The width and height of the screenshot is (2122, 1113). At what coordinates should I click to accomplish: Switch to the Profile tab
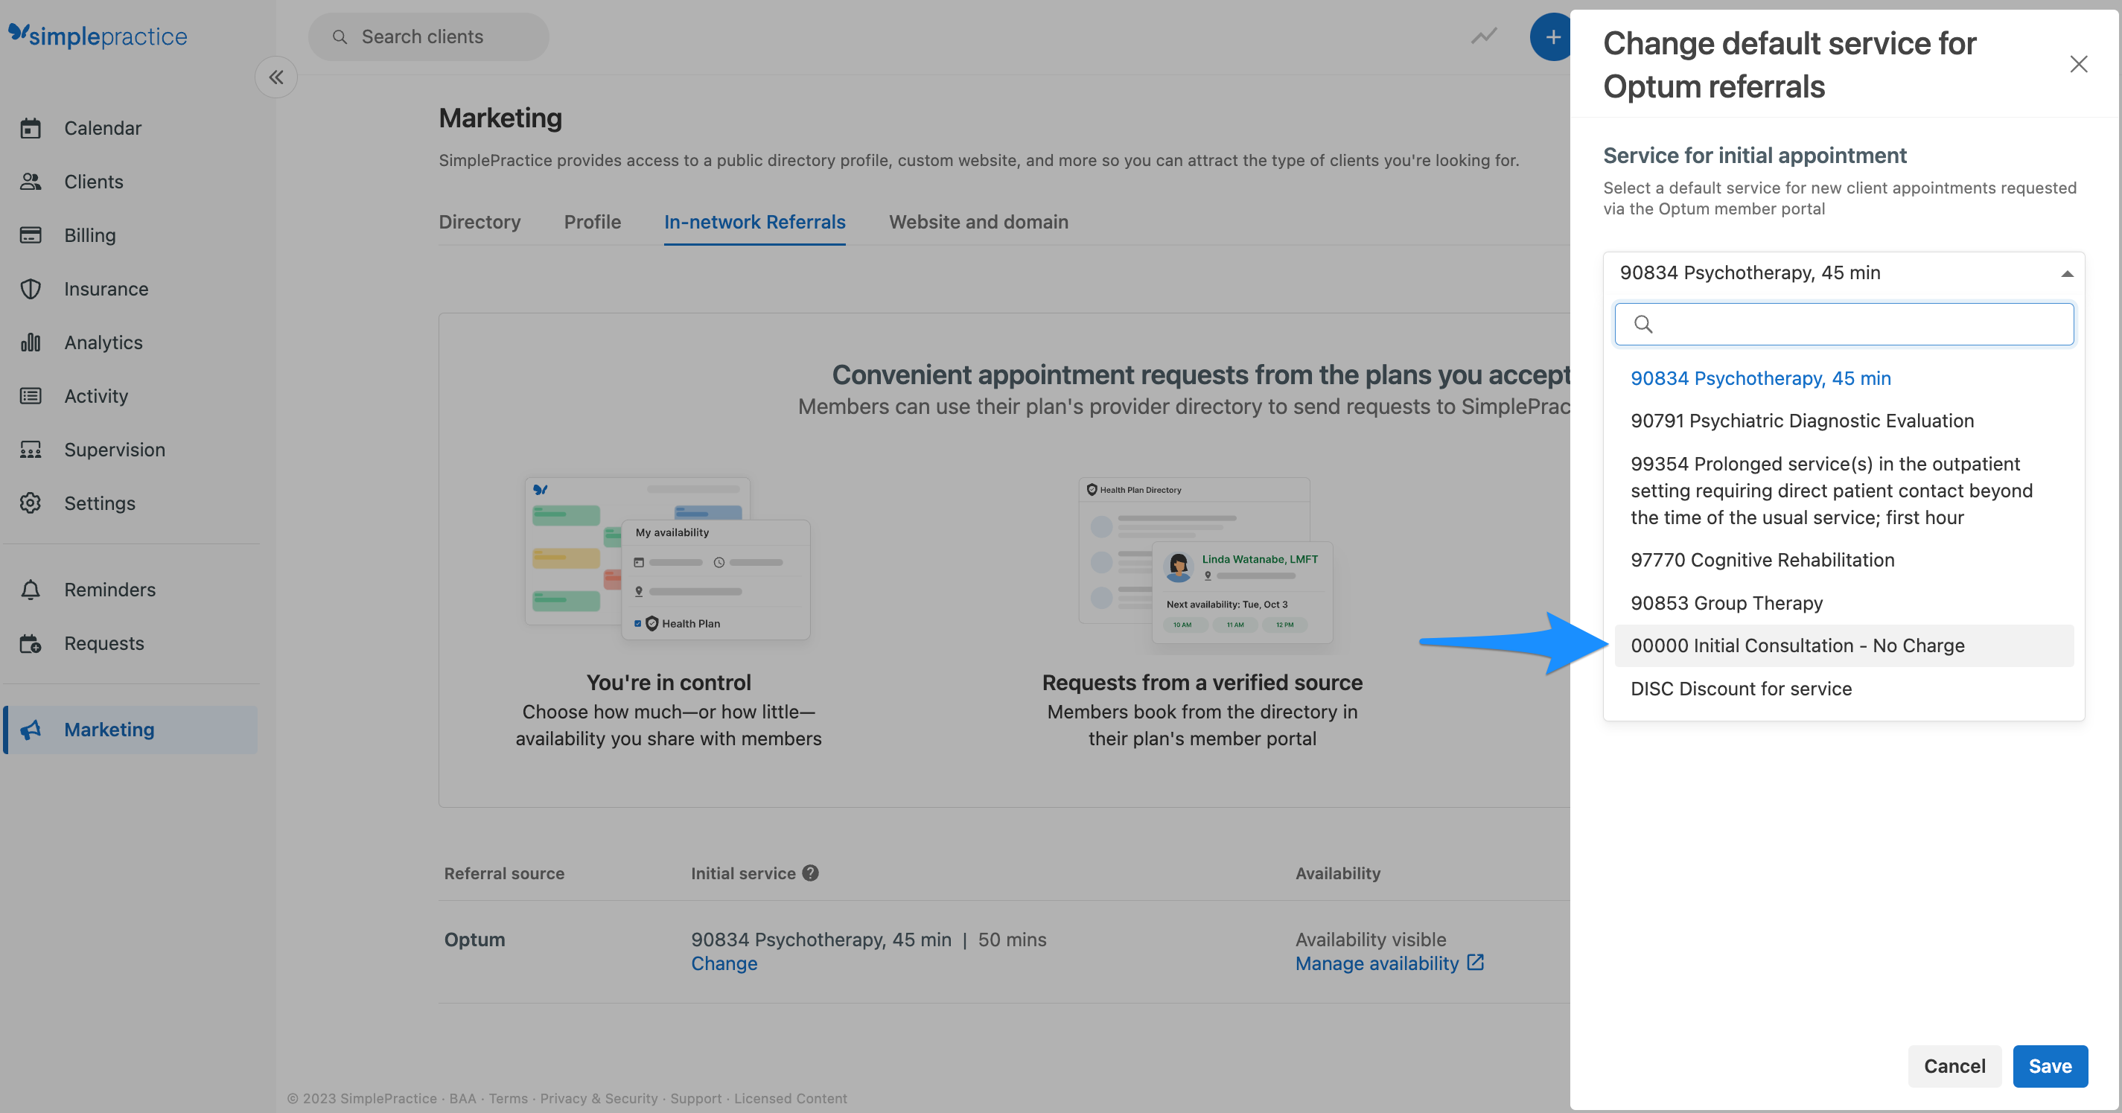pos(592,222)
